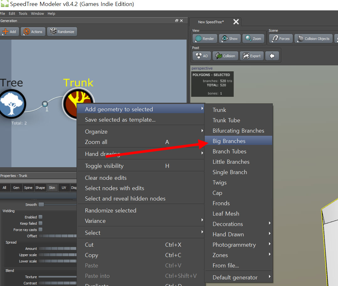Open the Forces scene button
Image resolution: width=338 pixels, height=286 pixels.
[281, 39]
